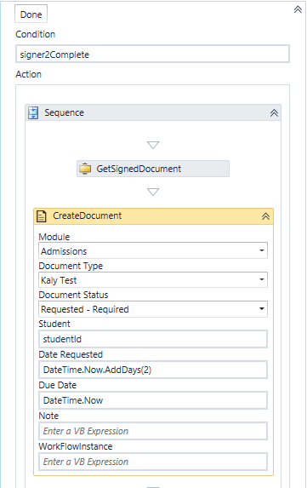Click the Date Requested expression field
The image size is (307, 488).
pos(153,370)
